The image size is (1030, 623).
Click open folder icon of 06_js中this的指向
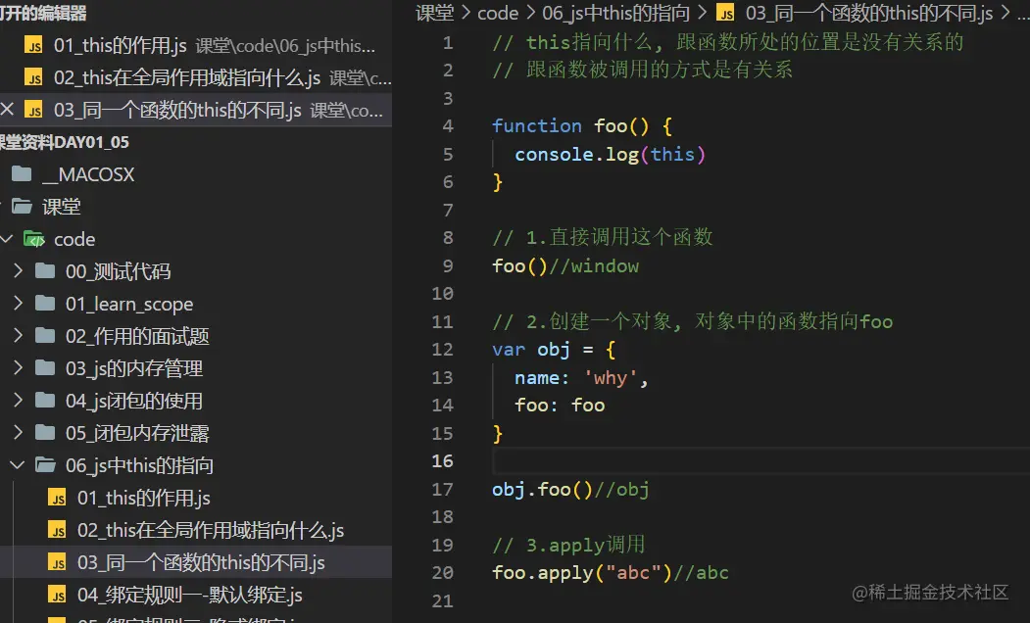[45, 465]
